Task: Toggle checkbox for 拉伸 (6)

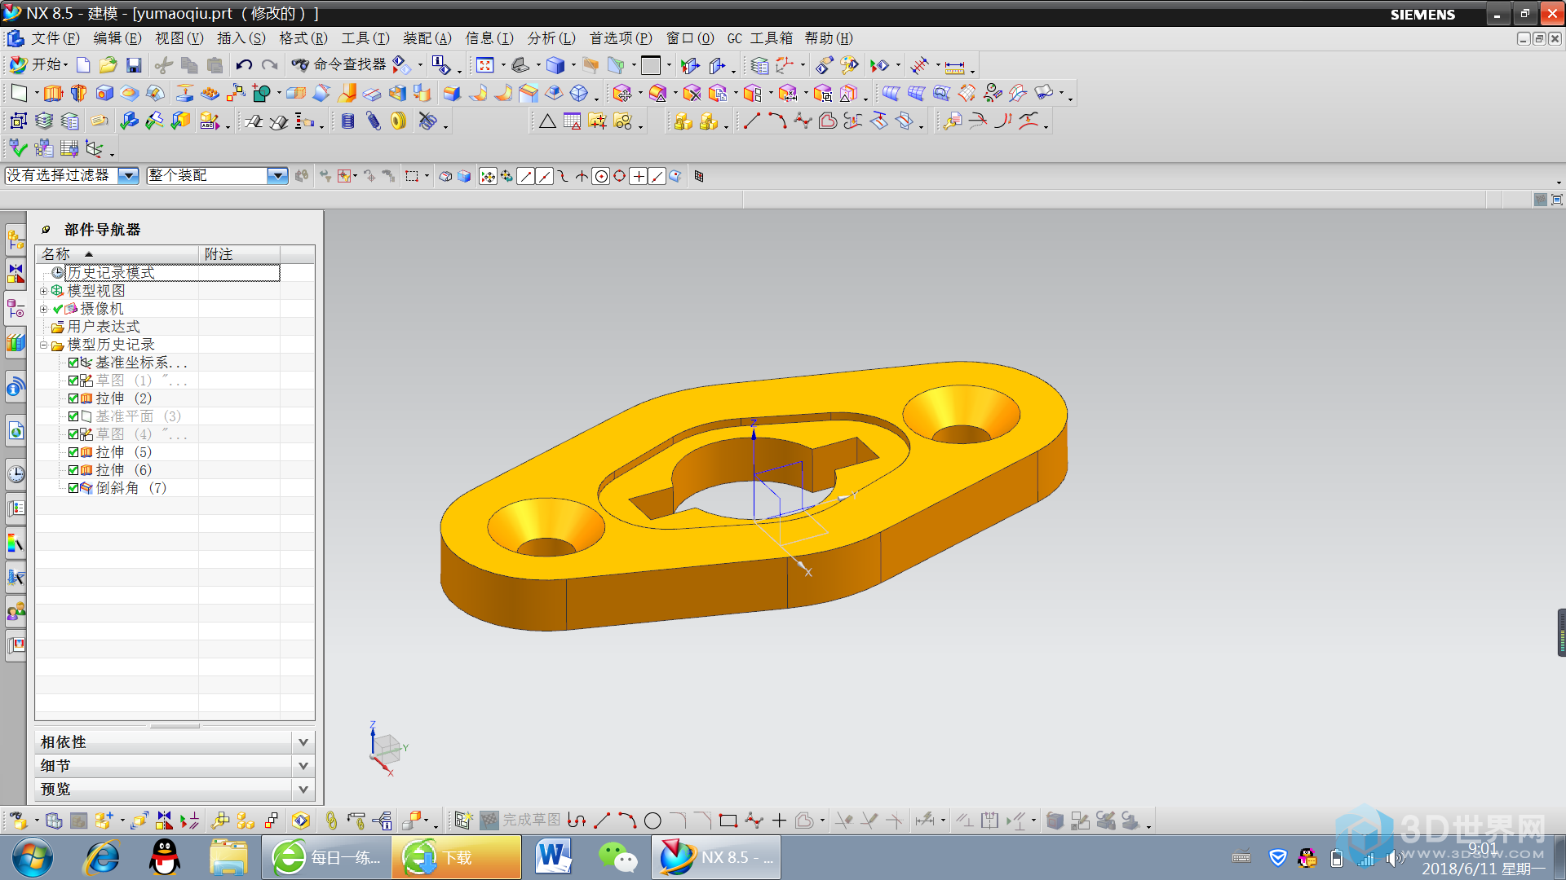Action: click(73, 470)
